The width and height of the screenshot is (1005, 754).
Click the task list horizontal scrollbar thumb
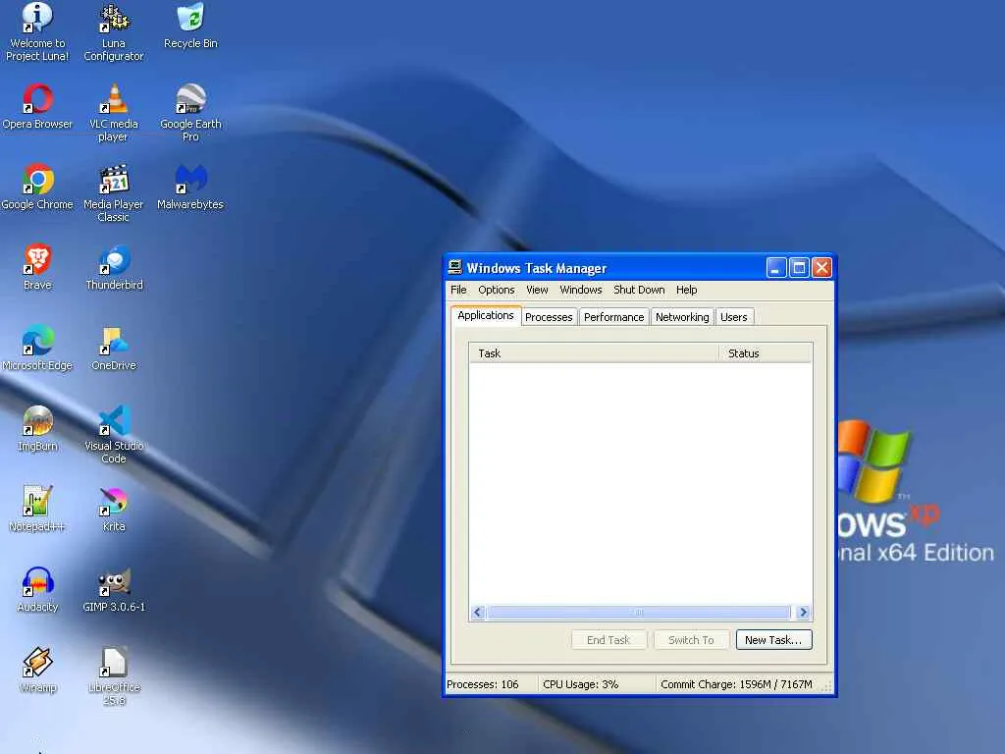tap(638, 613)
